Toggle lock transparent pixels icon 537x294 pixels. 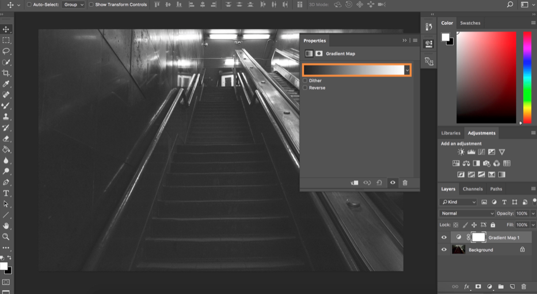(455, 225)
